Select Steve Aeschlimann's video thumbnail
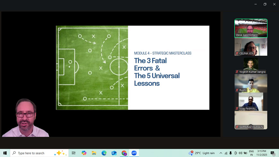This screenshot has width=279, height=157. pyautogui.click(x=251, y=28)
